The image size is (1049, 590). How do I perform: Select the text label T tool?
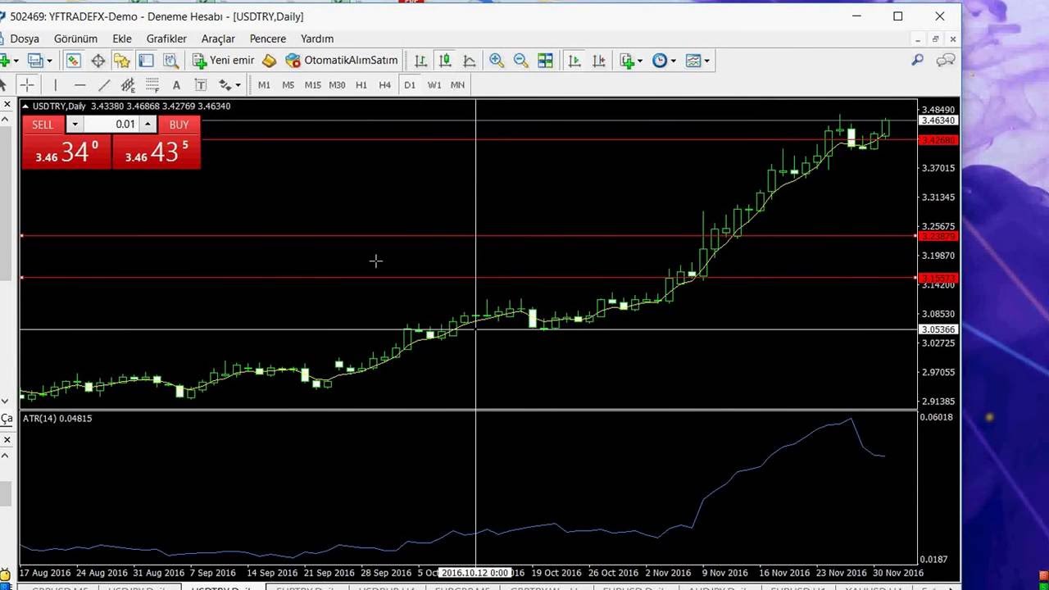[200, 85]
